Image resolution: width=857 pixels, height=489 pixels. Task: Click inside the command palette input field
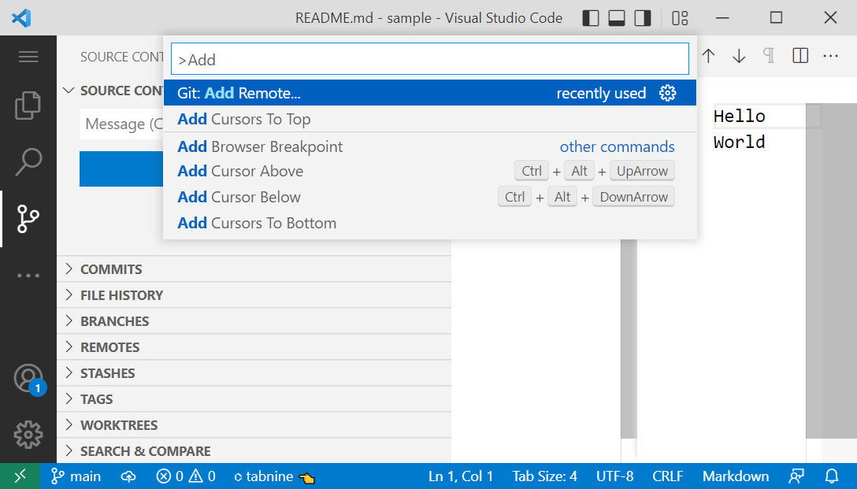pyautogui.click(x=429, y=59)
